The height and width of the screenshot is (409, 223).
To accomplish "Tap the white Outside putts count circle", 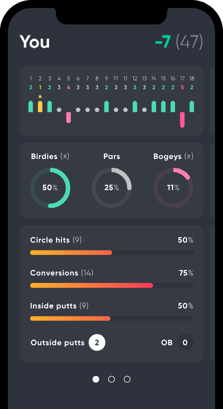I will click(x=97, y=343).
